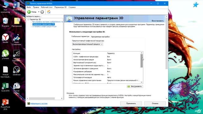Open the Корзина recycle bin icon

pos(5,22)
